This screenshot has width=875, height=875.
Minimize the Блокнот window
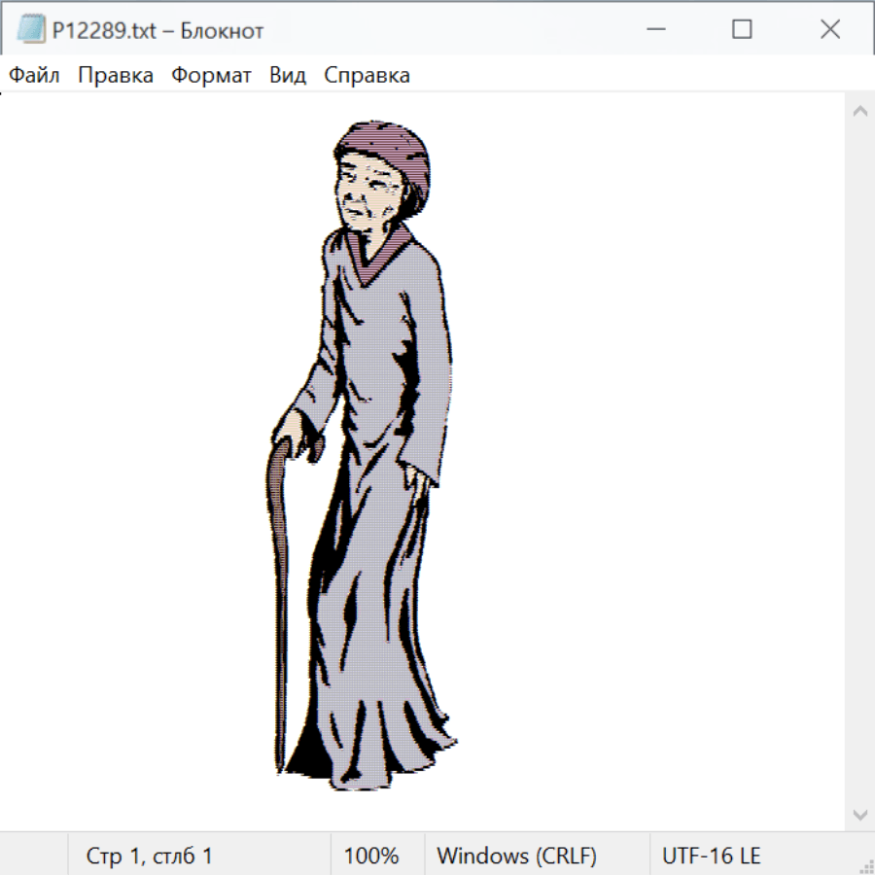point(654,30)
